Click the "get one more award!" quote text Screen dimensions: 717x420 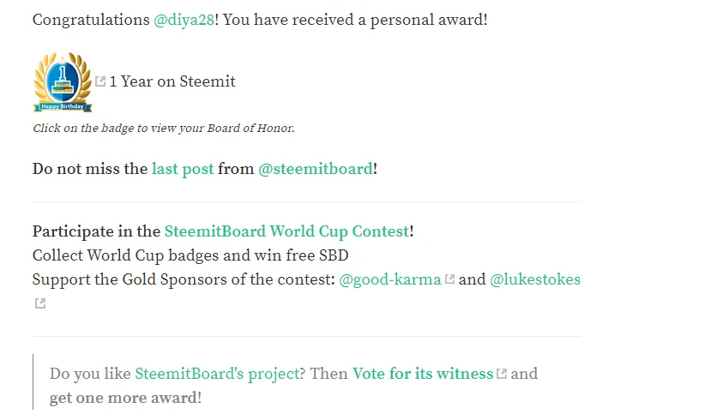(x=125, y=398)
